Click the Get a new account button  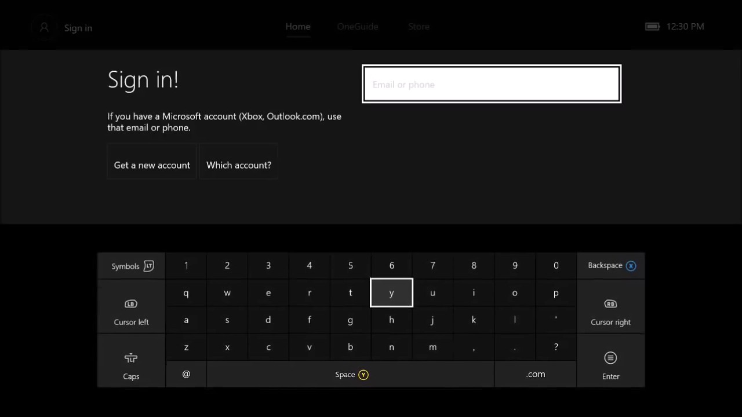click(151, 165)
